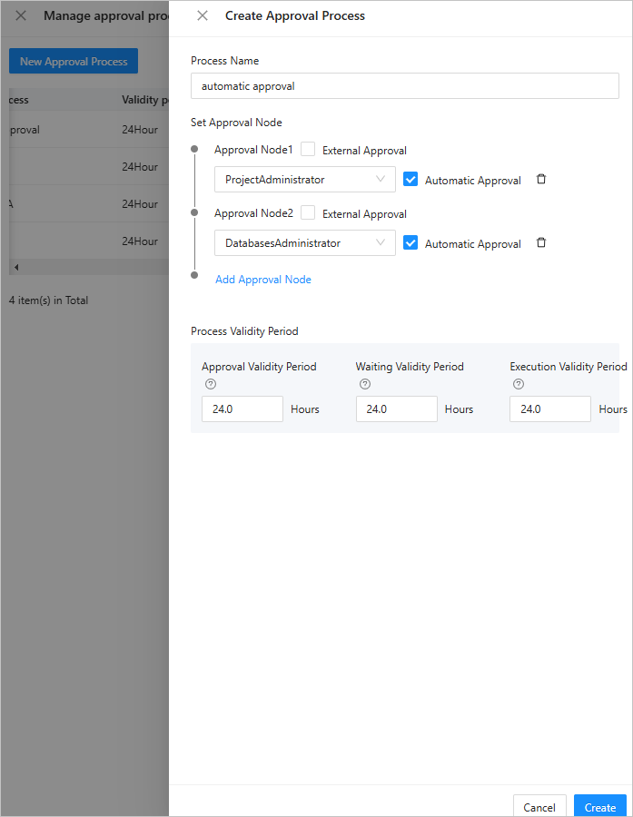Show help for Approval Validity Period
The width and height of the screenshot is (633, 817).
(x=211, y=384)
